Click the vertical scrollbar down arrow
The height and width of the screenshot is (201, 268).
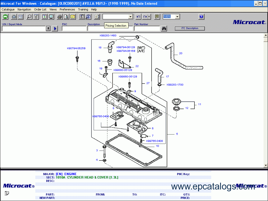(x=266, y=165)
